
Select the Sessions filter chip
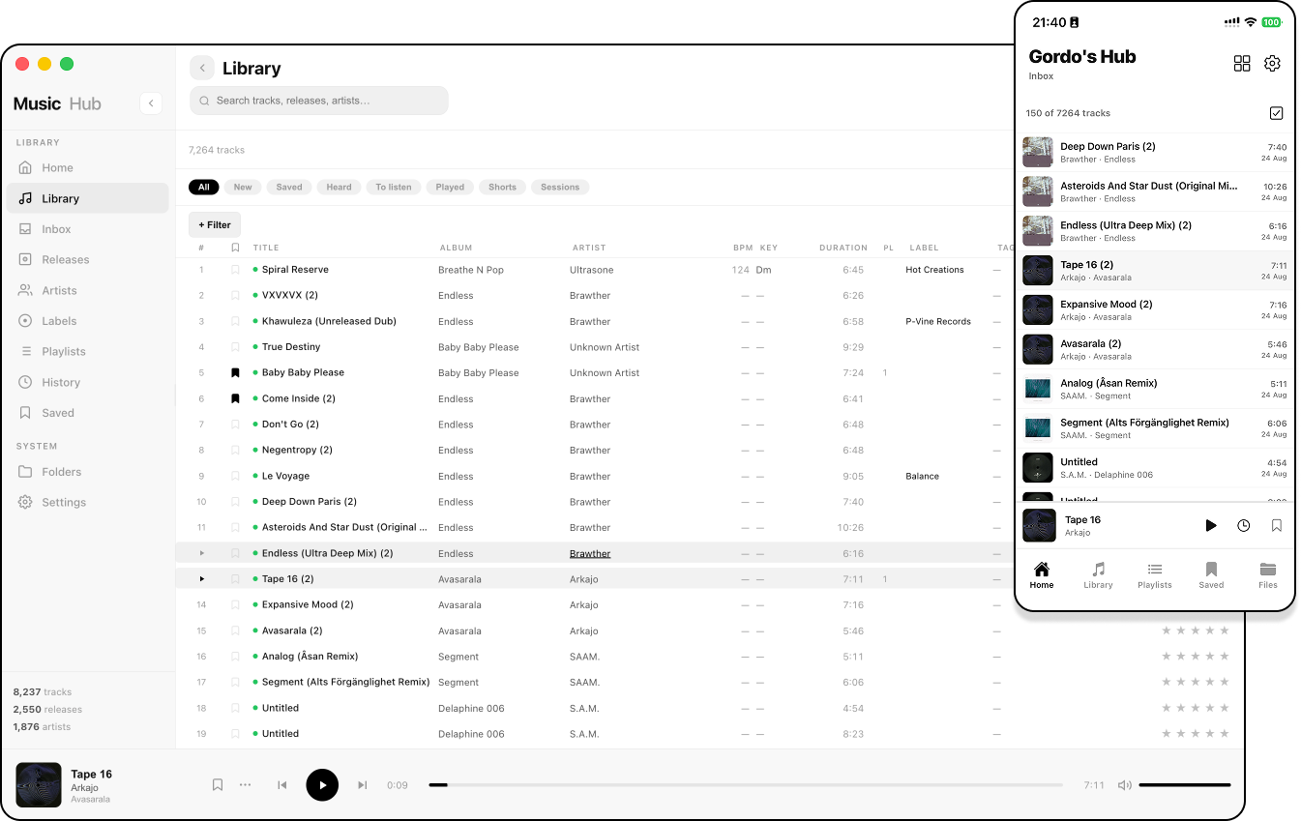pyautogui.click(x=560, y=188)
